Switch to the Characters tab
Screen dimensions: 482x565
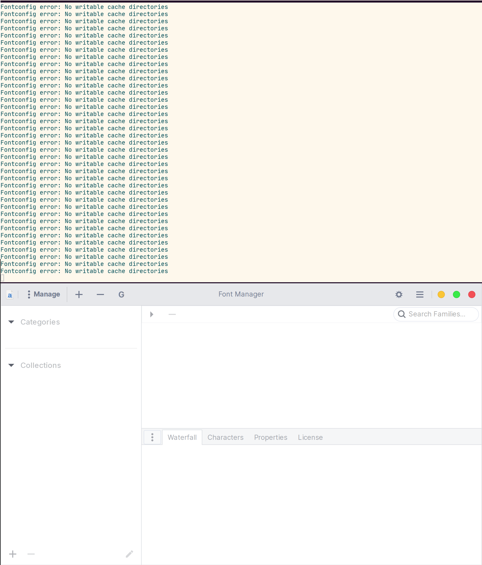[225, 437]
